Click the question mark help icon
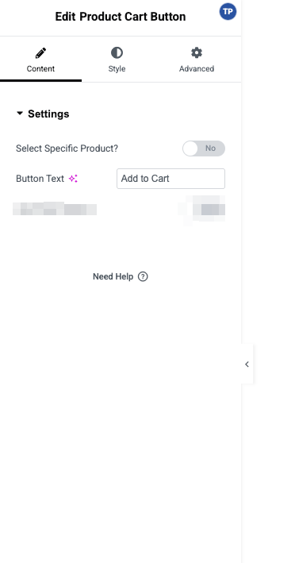This screenshot has height=563, width=295. coord(143,276)
